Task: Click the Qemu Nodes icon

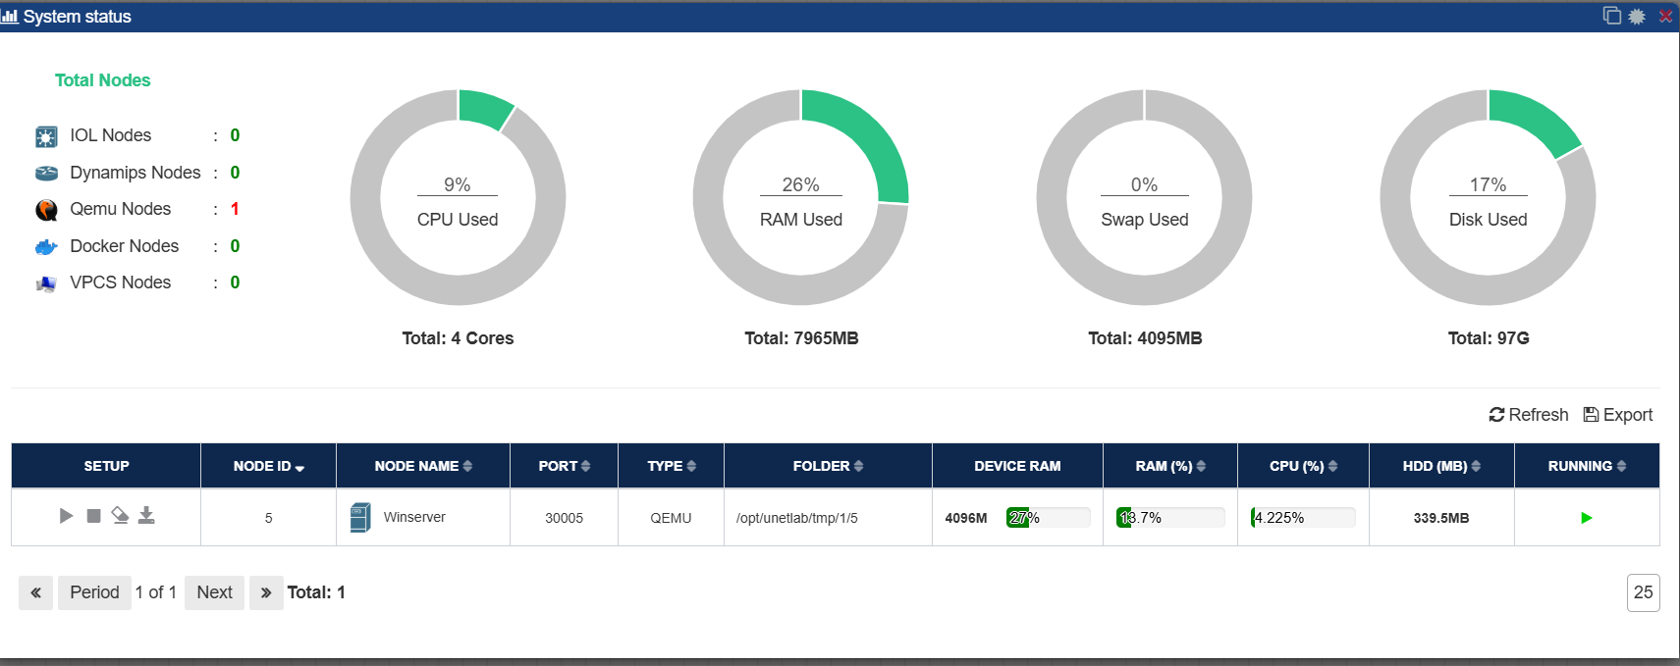Action: [46, 210]
